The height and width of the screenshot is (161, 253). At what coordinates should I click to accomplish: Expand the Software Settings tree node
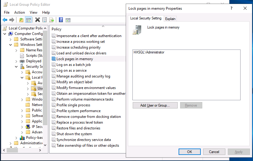coord(11,39)
